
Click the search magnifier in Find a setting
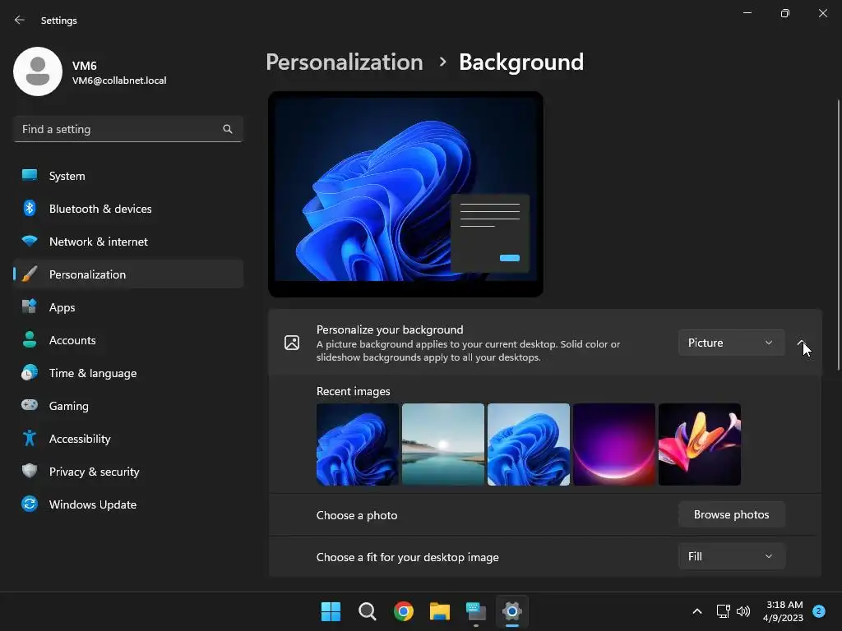tap(228, 129)
